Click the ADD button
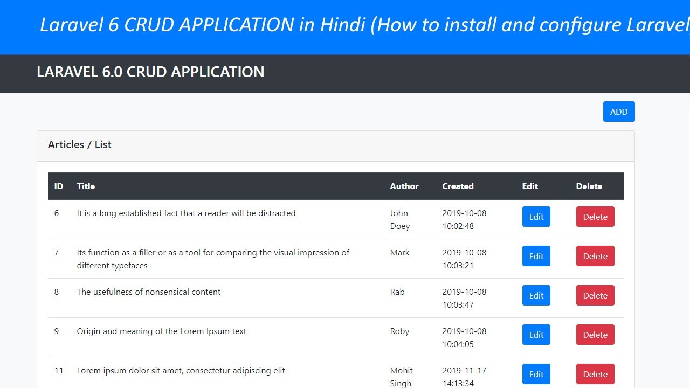The image size is (690, 388). [619, 112]
